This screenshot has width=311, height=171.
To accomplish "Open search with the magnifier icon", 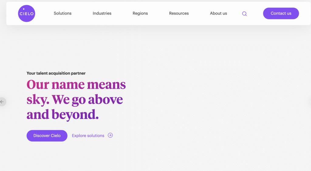I will tap(244, 14).
